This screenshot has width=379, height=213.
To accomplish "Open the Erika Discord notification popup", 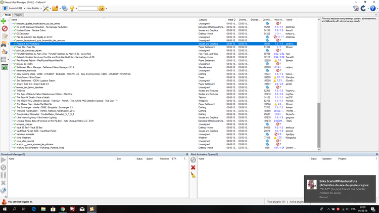I will [340, 189].
